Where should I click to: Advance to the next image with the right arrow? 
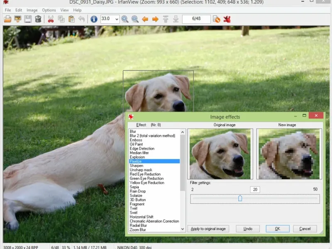click(x=155, y=19)
